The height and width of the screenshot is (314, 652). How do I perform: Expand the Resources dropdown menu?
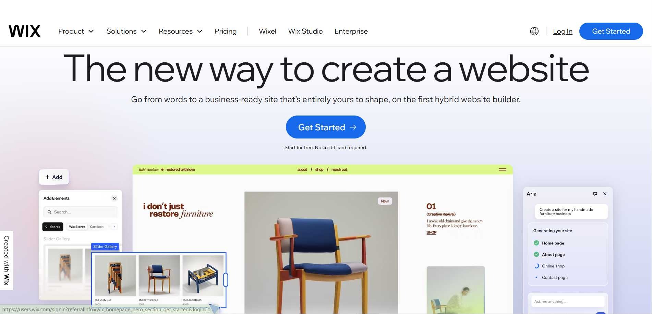coord(181,31)
